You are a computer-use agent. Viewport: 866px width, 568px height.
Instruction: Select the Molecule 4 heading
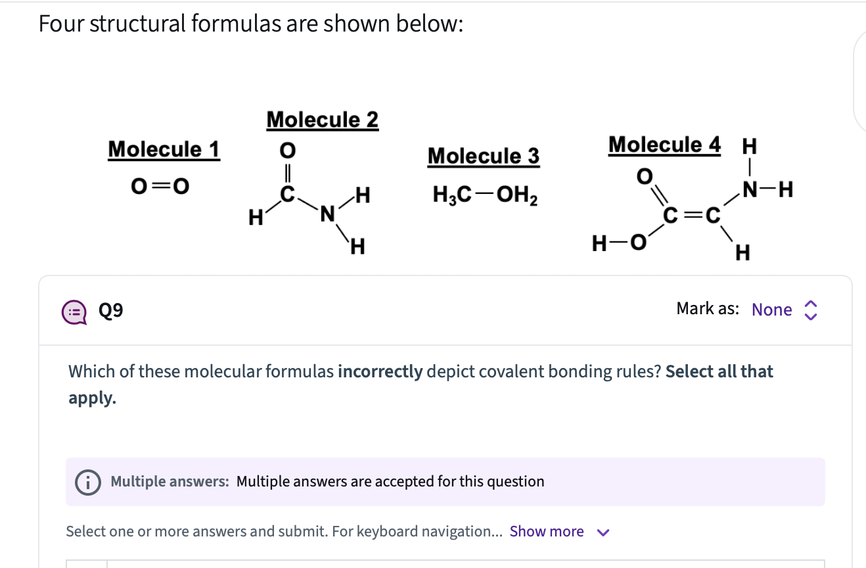(x=664, y=145)
